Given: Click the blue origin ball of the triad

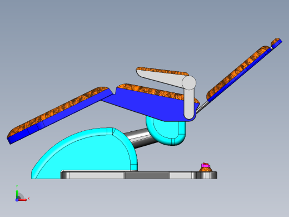Looking at the screenshot, I should [17, 200].
